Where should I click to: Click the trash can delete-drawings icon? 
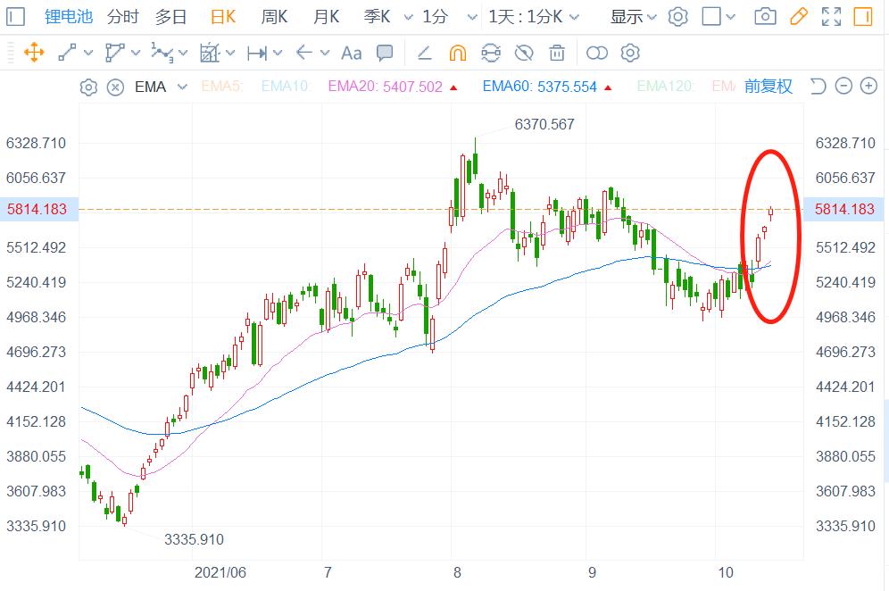pos(558,53)
